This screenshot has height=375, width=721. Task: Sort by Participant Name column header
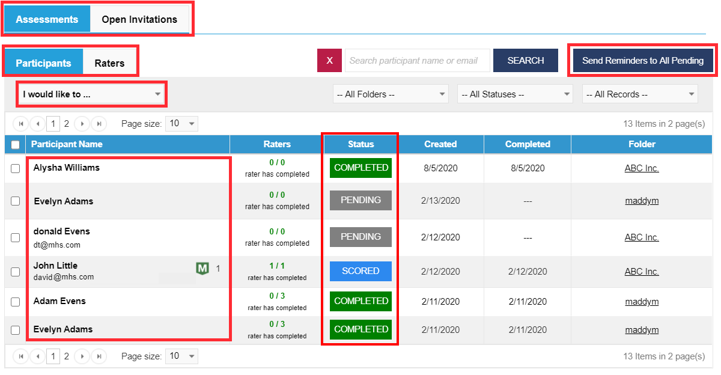pyautogui.click(x=67, y=144)
